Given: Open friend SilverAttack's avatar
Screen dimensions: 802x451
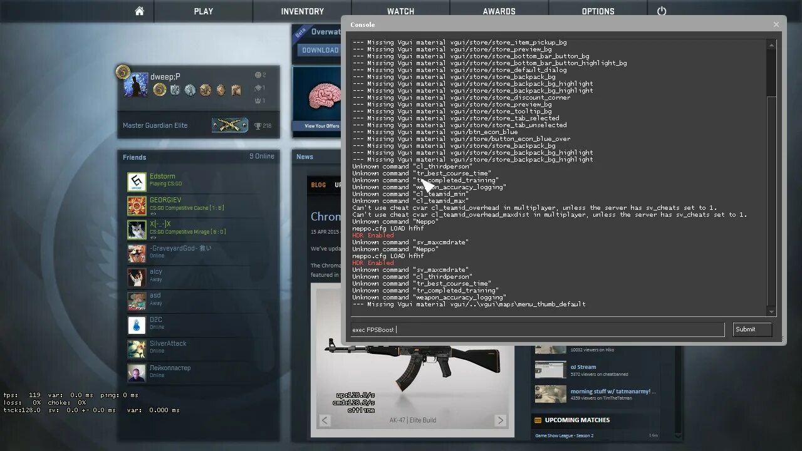Looking at the screenshot, I should [137, 349].
